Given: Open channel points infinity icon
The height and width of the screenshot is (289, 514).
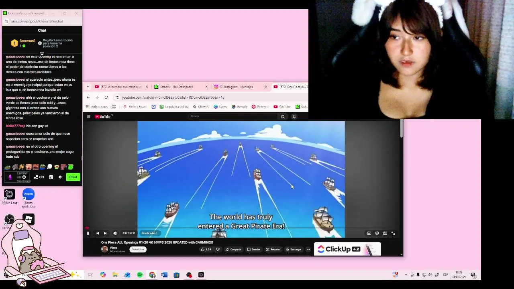Looking at the screenshot, I should click(39, 177).
